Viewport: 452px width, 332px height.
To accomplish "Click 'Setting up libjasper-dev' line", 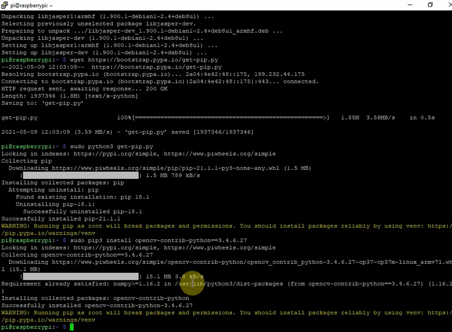I will (x=104, y=53).
